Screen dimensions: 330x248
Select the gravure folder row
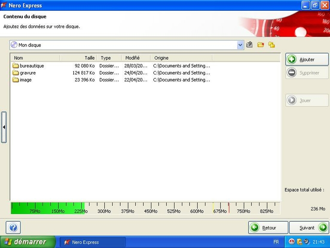pyautogui.click(x=111, y=73)
